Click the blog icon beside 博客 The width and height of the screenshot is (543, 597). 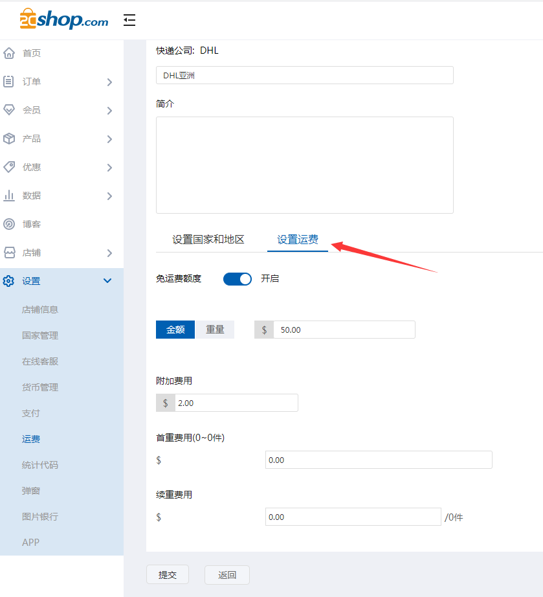pyautogui.click(x=9, y=224)
